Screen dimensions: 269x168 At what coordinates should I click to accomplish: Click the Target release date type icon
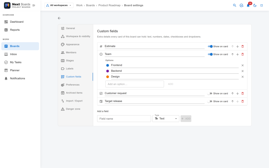101,101
